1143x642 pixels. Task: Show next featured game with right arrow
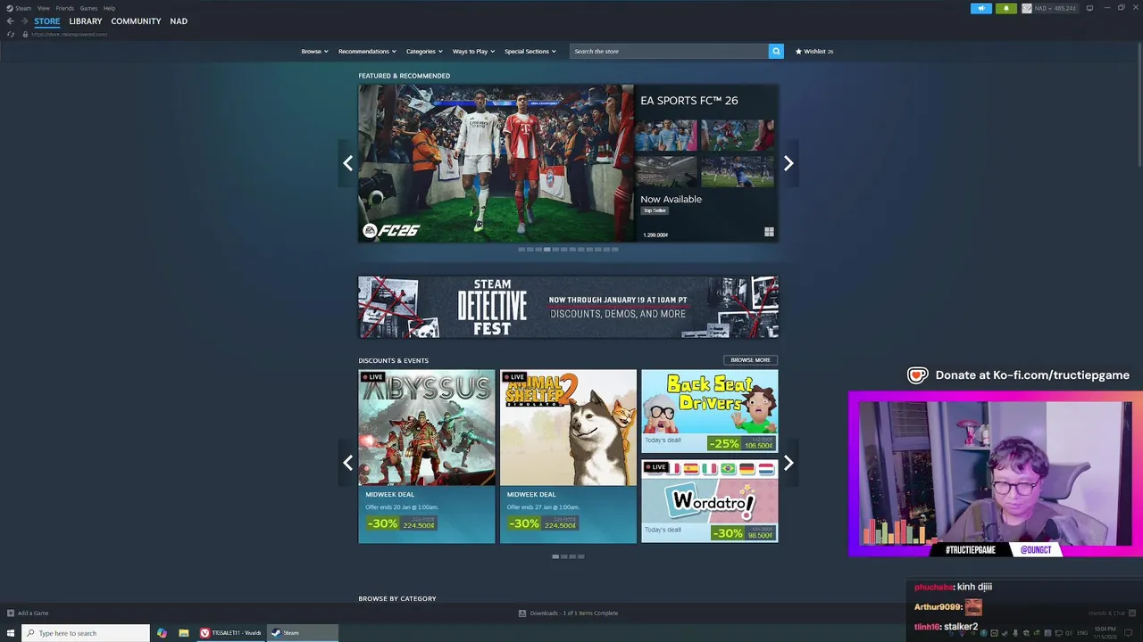click(788, 163)
